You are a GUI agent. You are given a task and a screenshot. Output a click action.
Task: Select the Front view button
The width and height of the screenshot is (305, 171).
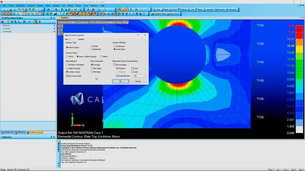[173, 9]
